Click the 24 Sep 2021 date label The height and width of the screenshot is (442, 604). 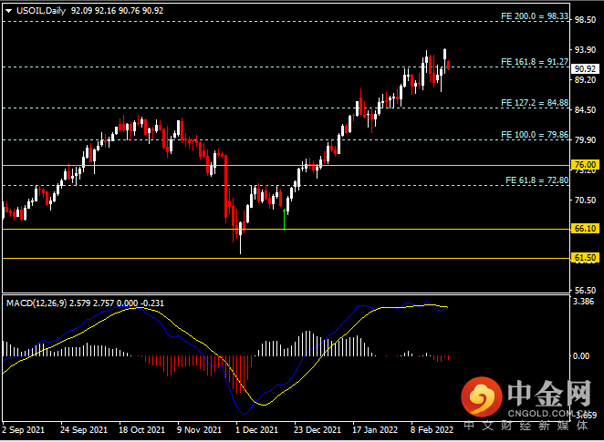[x=84, y=429]
